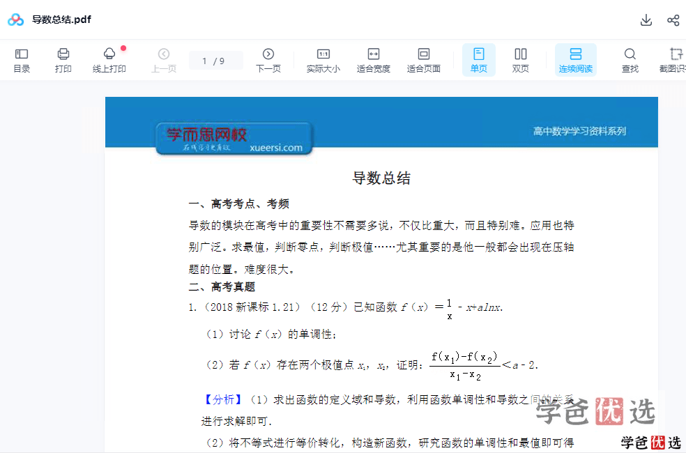The image size is (686, 453).
Task: Select 线上打印 online print
Action: point(109,61)
